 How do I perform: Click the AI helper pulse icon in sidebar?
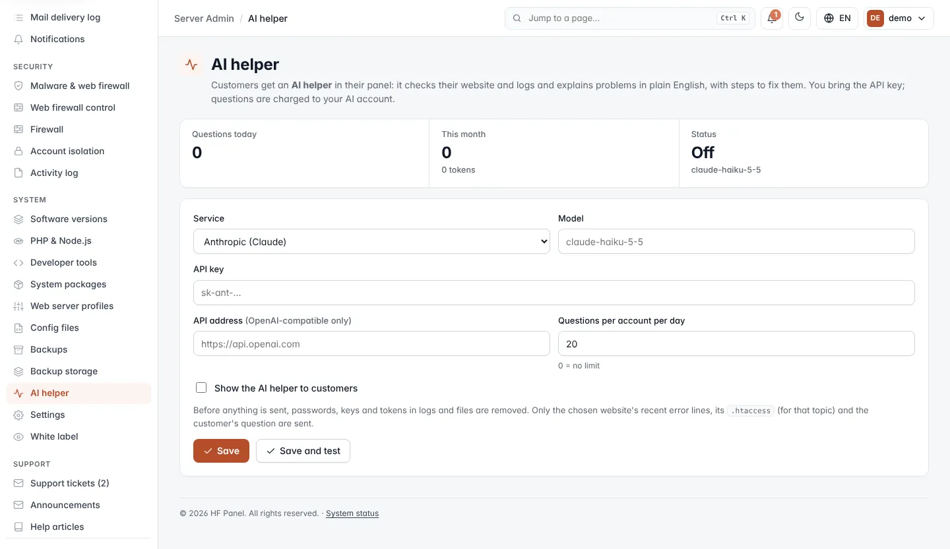pyautogui.click(x=18, y=393)
